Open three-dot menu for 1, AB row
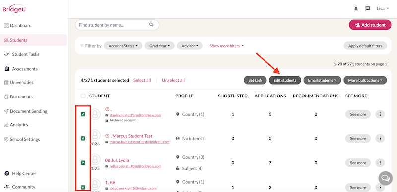This screenshot has height=192, width=397. point(380,187)
